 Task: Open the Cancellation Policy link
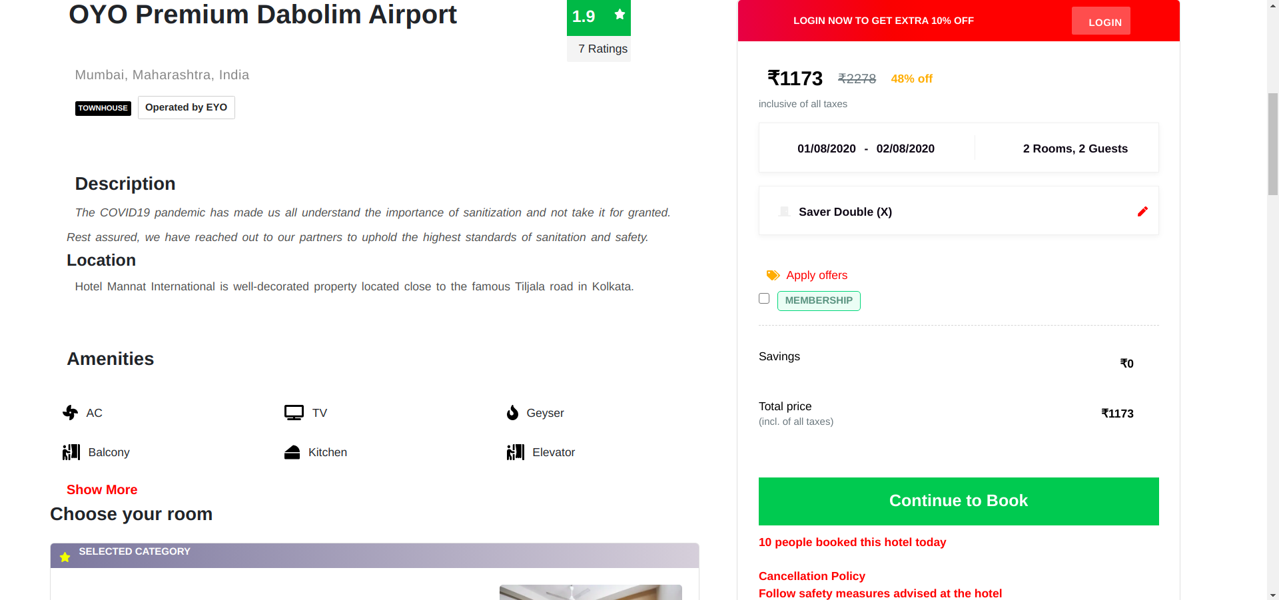811,576
